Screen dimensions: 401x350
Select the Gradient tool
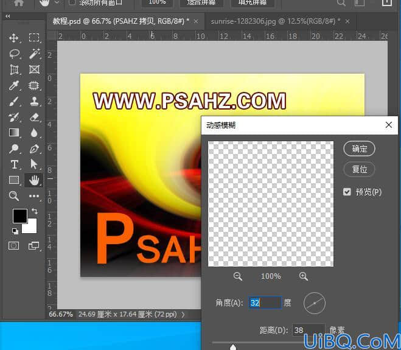tap(14, 133)
